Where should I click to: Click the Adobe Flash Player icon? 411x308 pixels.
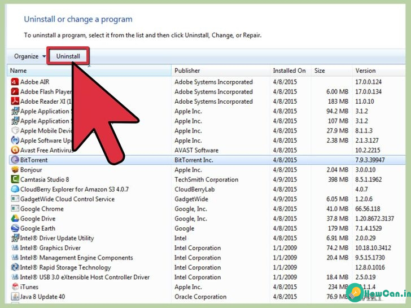tap(15, 91)
